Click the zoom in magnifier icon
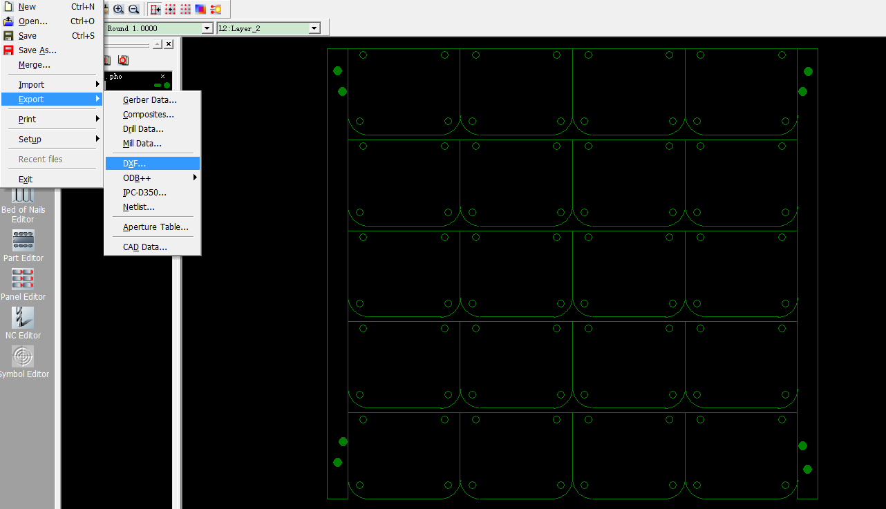Viewport: 886px width, 509px height. click(x=119, y=10)
